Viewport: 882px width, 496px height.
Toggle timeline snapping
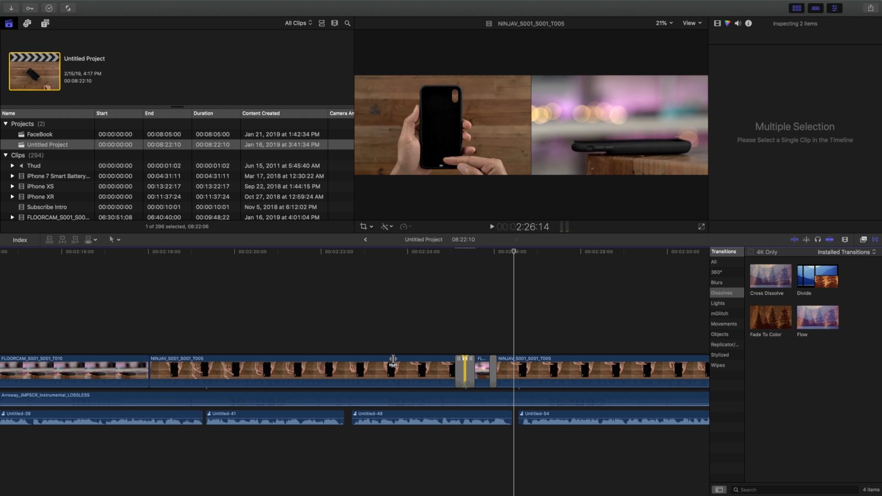tap(829, 240)
